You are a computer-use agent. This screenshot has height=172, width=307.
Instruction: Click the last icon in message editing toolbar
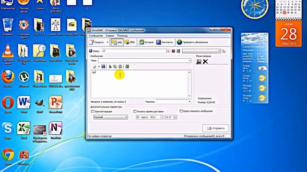(x=127, y=67)
